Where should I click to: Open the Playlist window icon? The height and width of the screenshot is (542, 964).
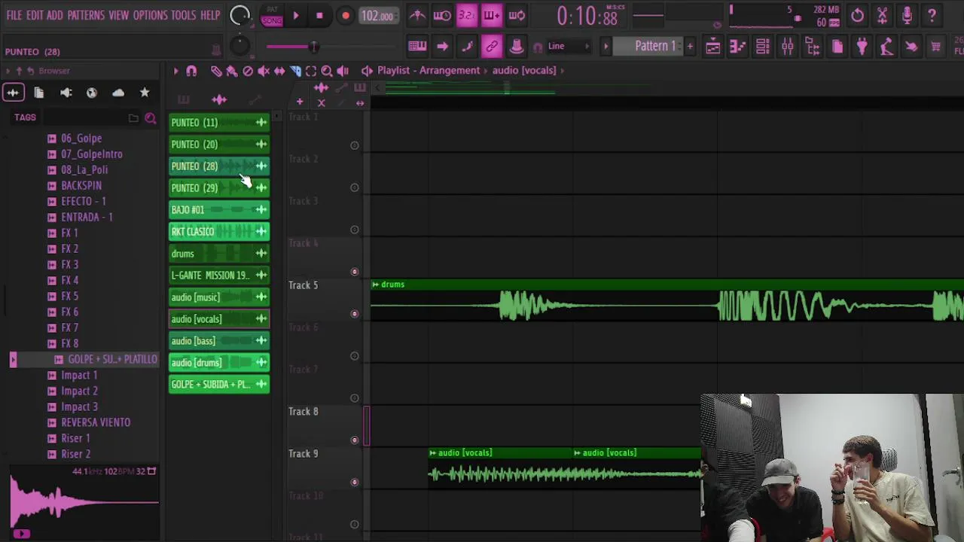tap(712, 47)
